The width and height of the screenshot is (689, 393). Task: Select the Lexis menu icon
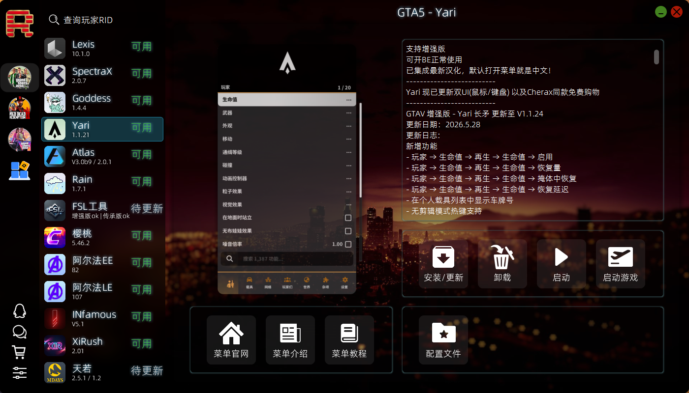tap(55, 49)
